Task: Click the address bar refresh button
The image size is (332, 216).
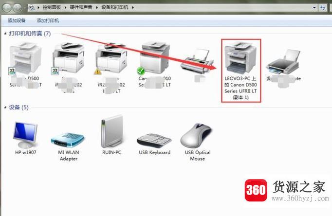Action: click(x=322, y=8)
